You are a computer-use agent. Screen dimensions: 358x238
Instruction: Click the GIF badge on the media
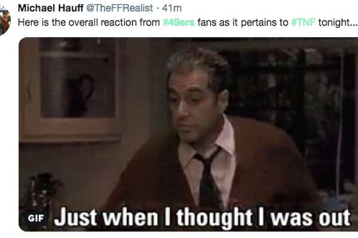click(x=36, y=218)
